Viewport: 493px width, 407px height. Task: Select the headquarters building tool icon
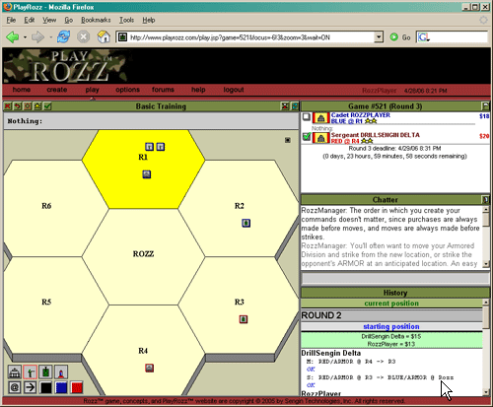(15, 373)
